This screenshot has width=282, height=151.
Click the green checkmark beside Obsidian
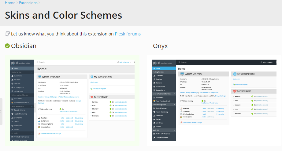click(x=7, y=46)
